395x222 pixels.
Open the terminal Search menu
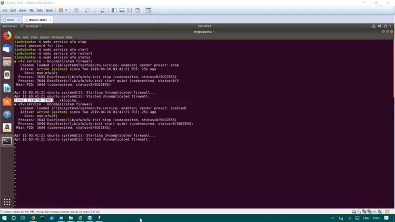click(x=45, y=37)
